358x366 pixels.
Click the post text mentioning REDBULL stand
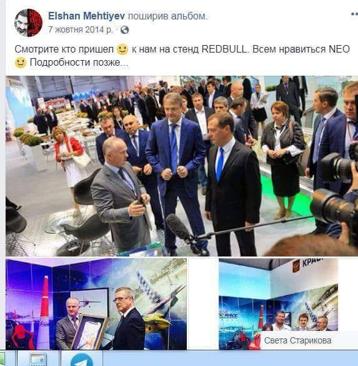pos(182,56)
